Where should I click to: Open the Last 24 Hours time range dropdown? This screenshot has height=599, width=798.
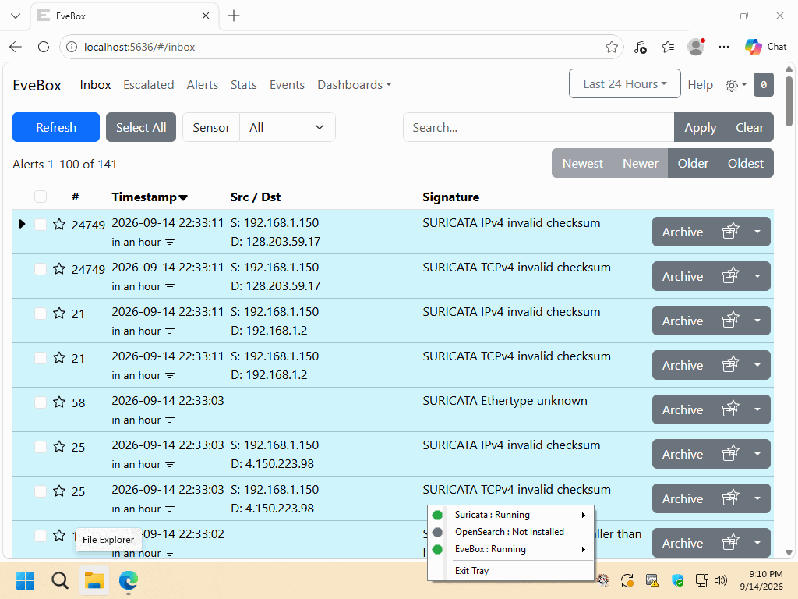pyautogui.click(x=624, y=83)
